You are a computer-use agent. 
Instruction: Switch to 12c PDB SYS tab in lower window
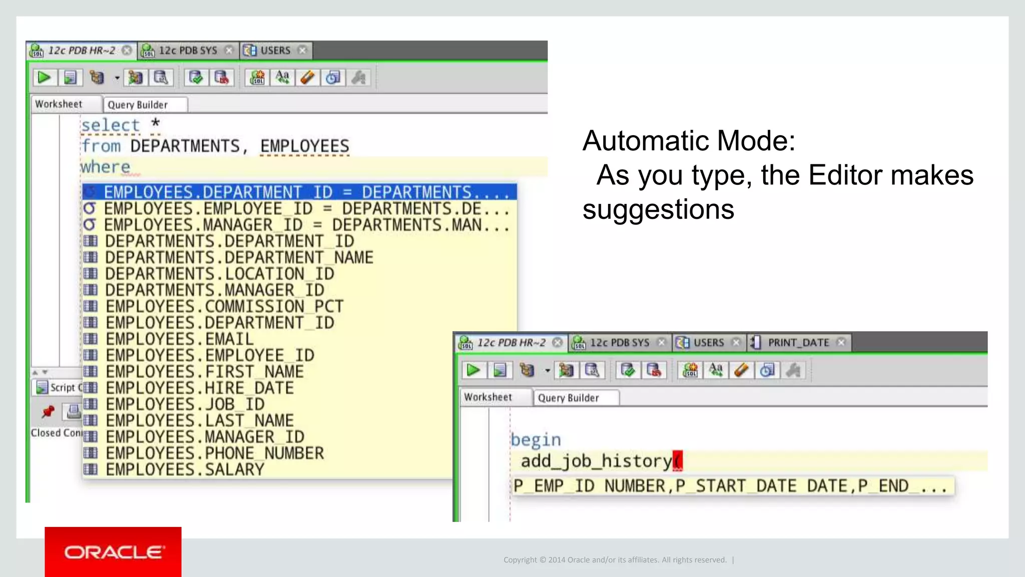point(620,343)
